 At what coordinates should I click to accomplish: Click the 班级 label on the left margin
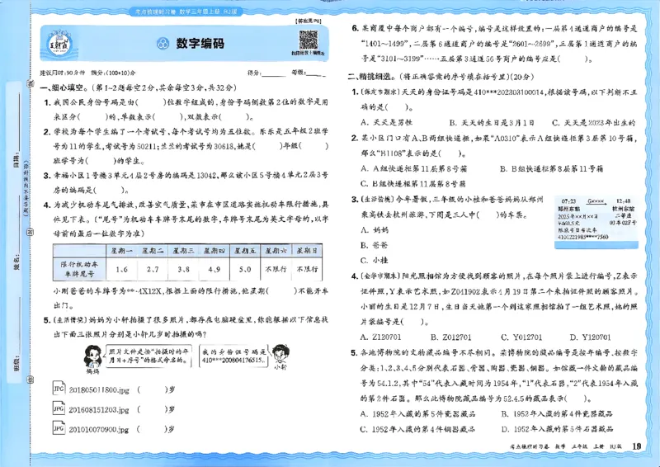(16, 361)
